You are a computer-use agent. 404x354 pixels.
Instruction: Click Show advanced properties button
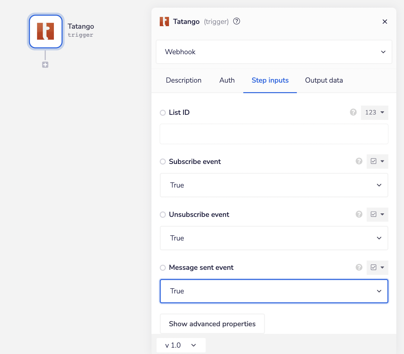pyautogui.click(x=212, y=324)
